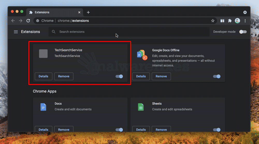Click the TechSearchService gray placeholder icon

[43, 54]
